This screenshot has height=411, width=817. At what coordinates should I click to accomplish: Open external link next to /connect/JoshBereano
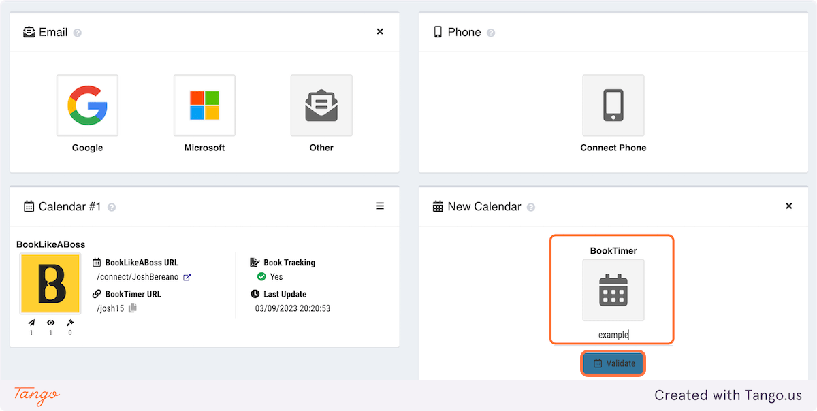187,277
